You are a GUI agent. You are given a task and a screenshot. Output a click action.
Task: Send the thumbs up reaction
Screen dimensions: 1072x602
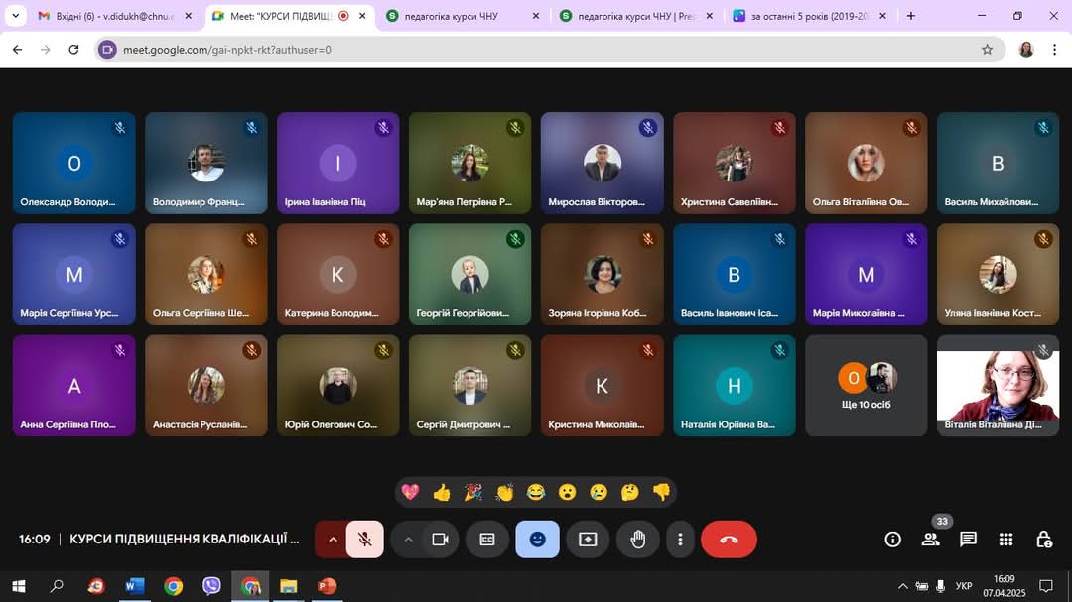click(x=442, y=493)
